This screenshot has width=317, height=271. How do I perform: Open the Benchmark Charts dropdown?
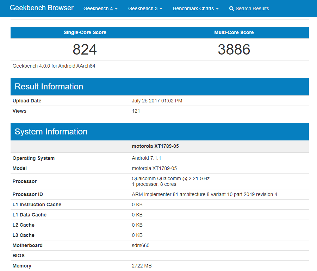[x=196, y=8]
